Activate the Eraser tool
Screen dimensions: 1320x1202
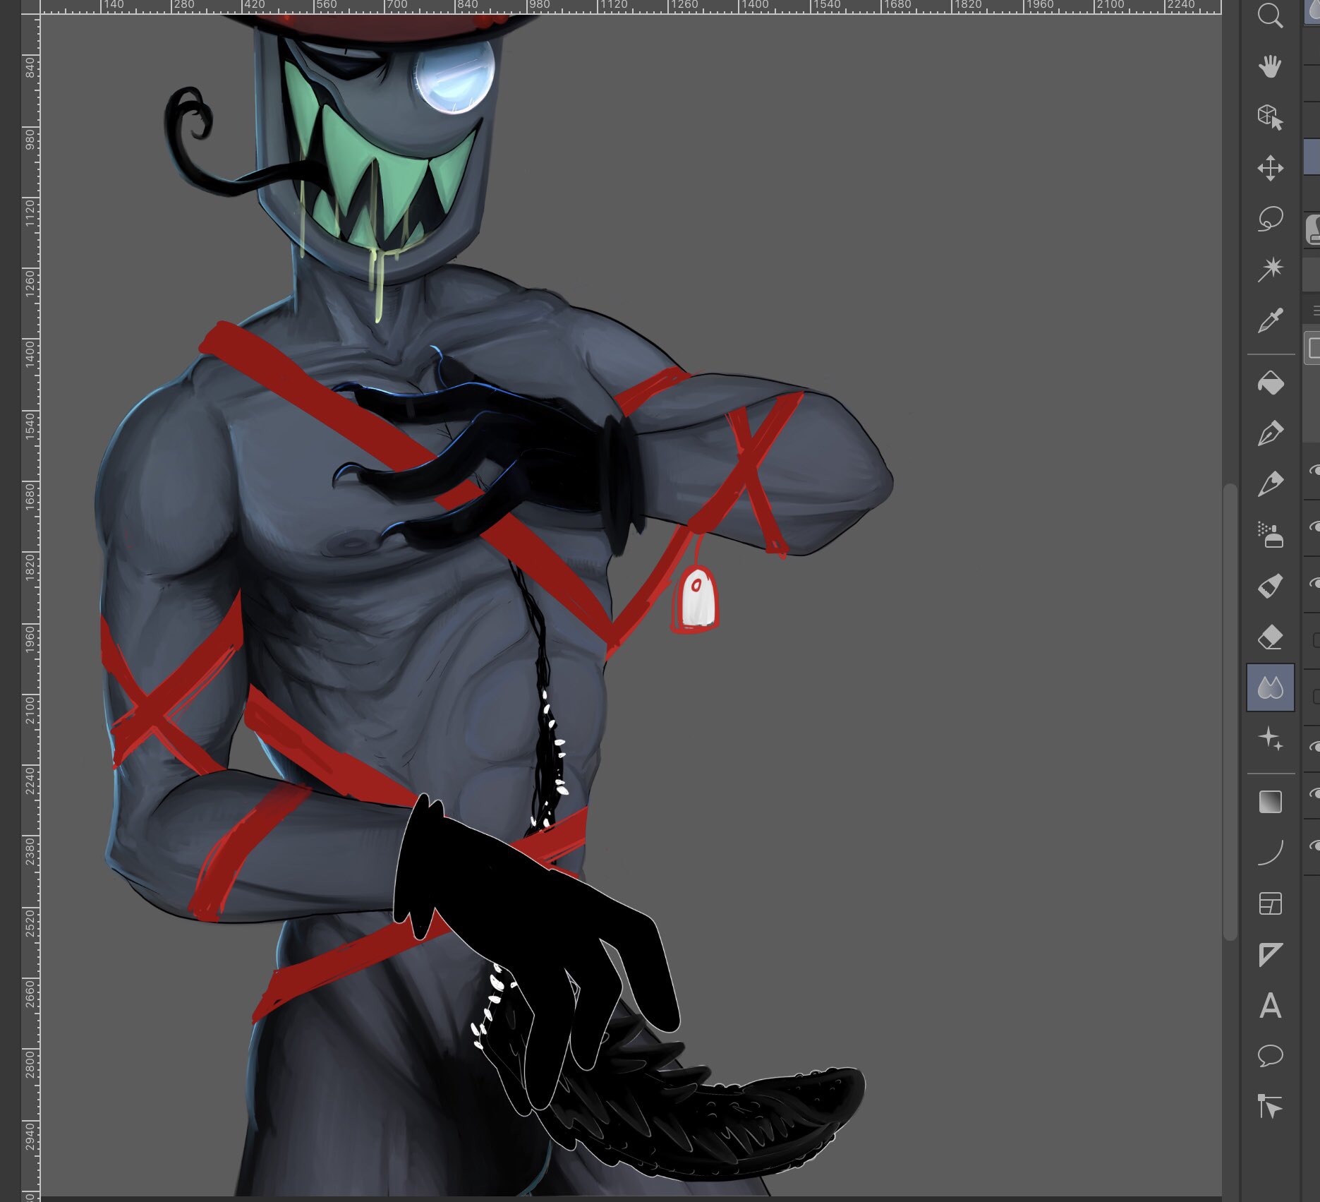[1270, 637]
